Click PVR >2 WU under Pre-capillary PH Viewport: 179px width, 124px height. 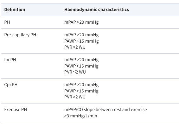75,47
